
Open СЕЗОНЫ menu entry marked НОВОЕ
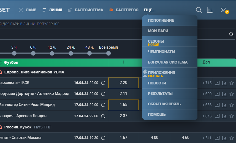coord(170,42)
